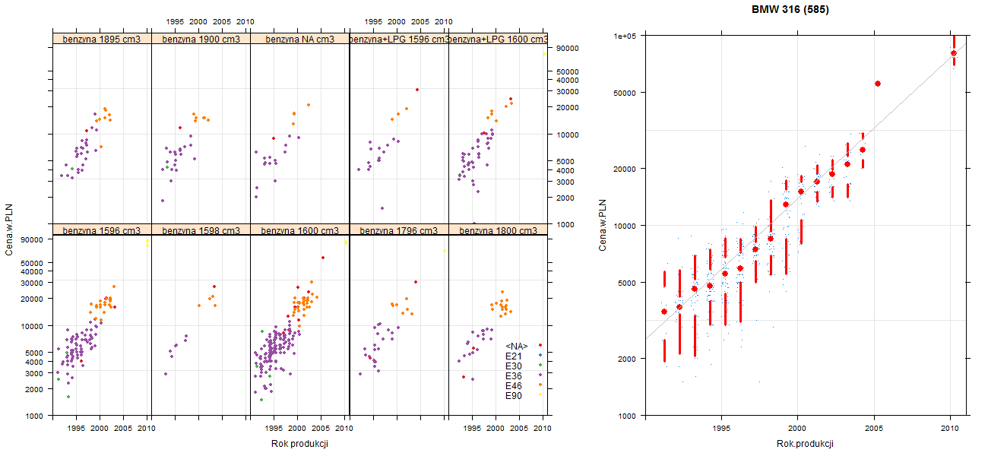Click the green legend dot beside "E30"

click(540, 366)
